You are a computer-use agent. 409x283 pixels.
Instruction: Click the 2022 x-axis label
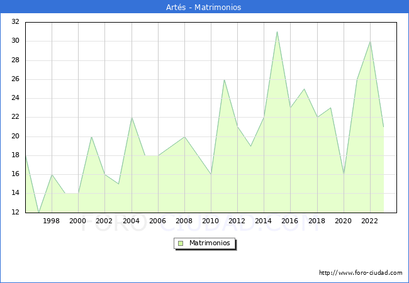tap(369, 221)
